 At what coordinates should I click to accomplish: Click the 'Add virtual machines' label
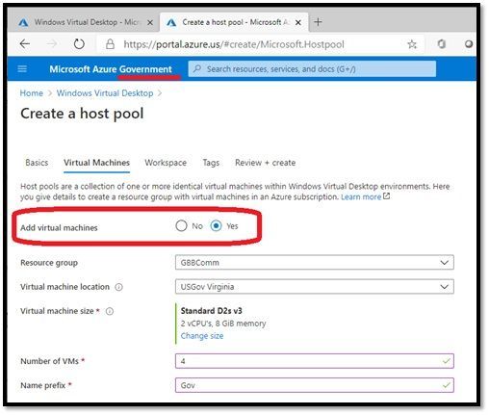click(59, 228)
